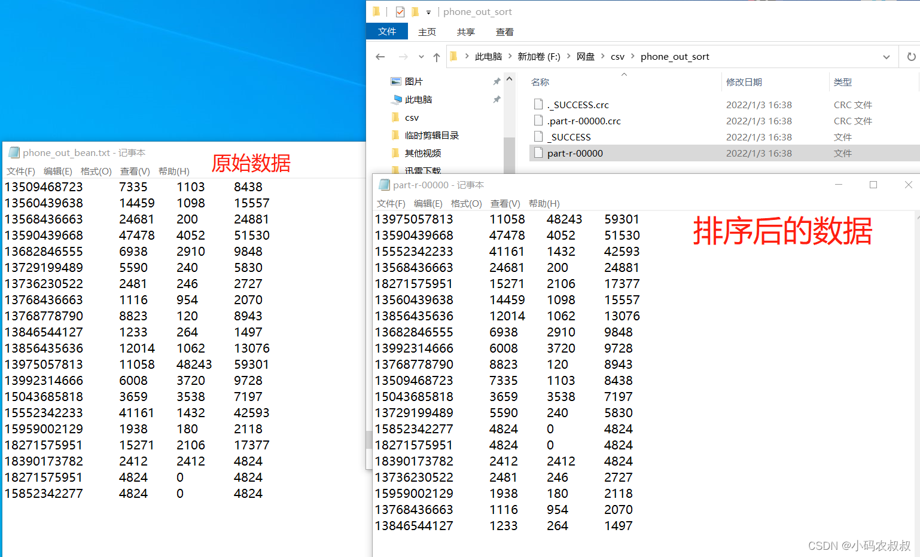Click the Notepad icon in part-r-00000 title bar

pos(383,185)
